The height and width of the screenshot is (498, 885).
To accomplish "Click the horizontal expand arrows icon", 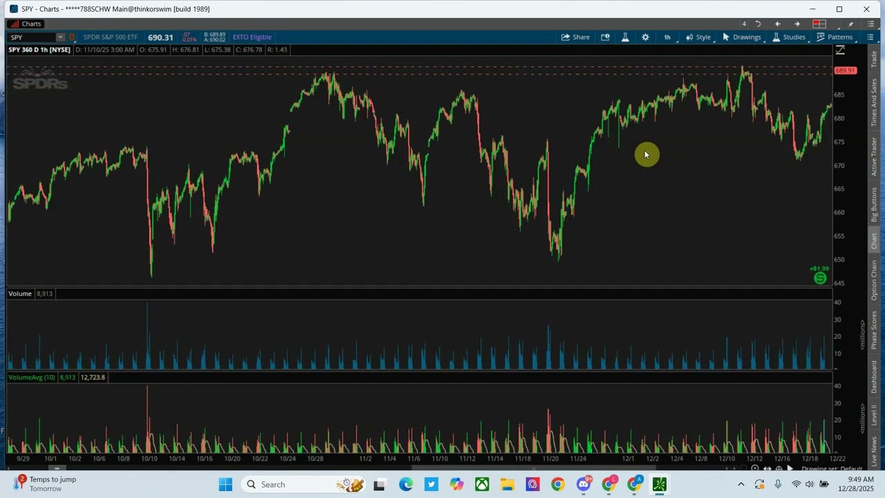I will coord(767,469).
